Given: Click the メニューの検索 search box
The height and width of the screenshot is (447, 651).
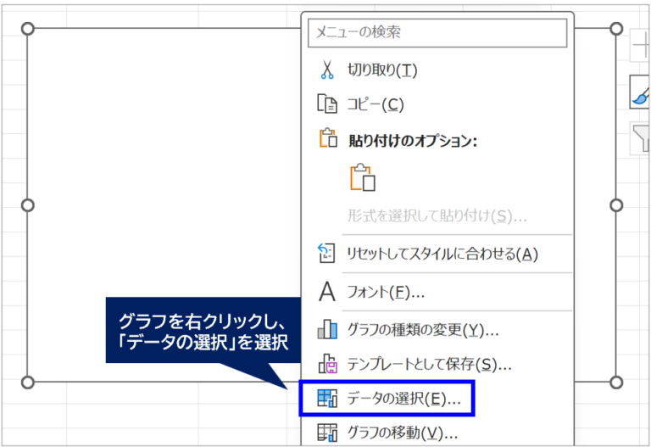Looking at the screenshot, I should coord(437,32).
